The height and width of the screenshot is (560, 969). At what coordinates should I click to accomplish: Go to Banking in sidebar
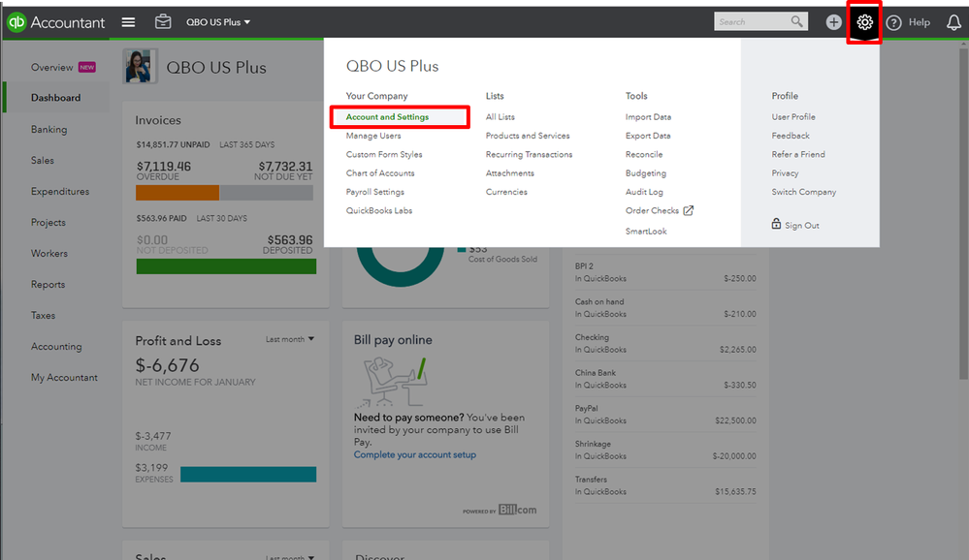click(48, 129)
